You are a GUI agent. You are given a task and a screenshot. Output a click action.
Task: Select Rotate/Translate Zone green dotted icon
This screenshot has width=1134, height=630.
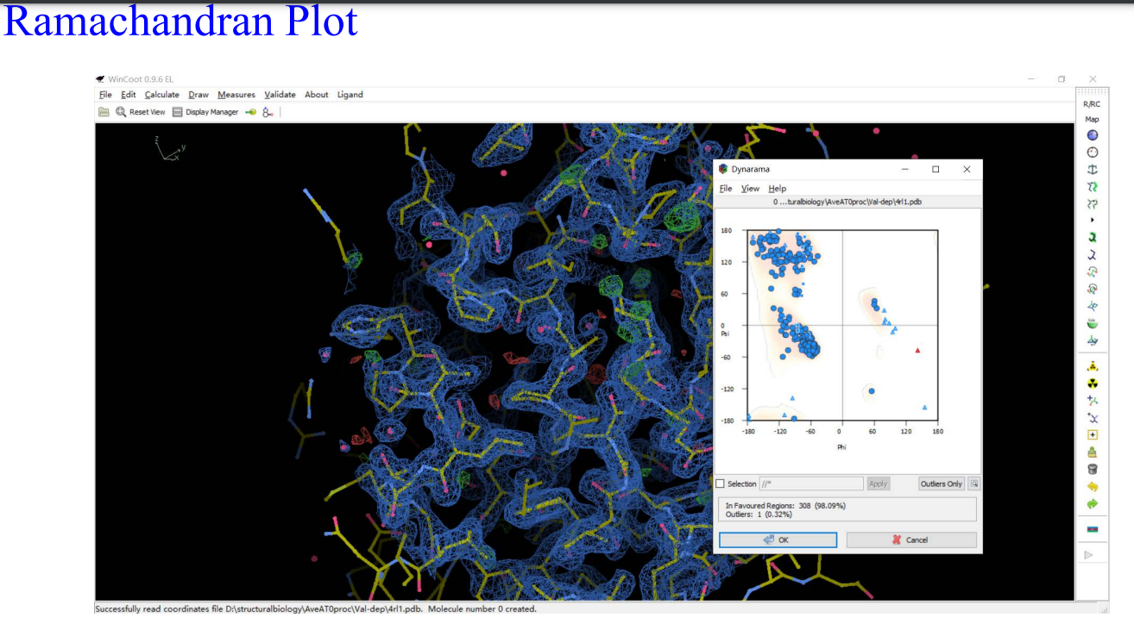(x=1093, y=203)
